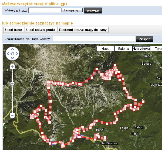Focus the place search text field

(x=94, y=39)
